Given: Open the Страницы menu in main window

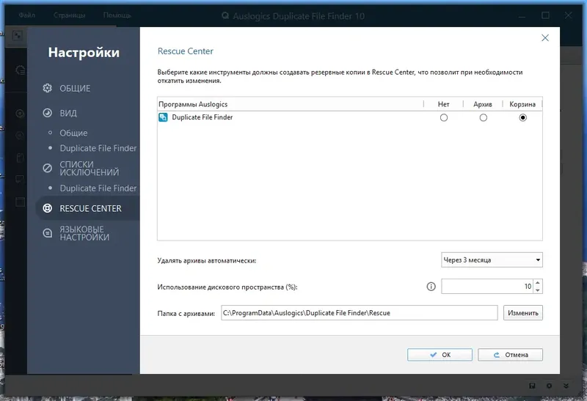Looking at the screenshot, I should pyautogui.click(x=69, y=15).
